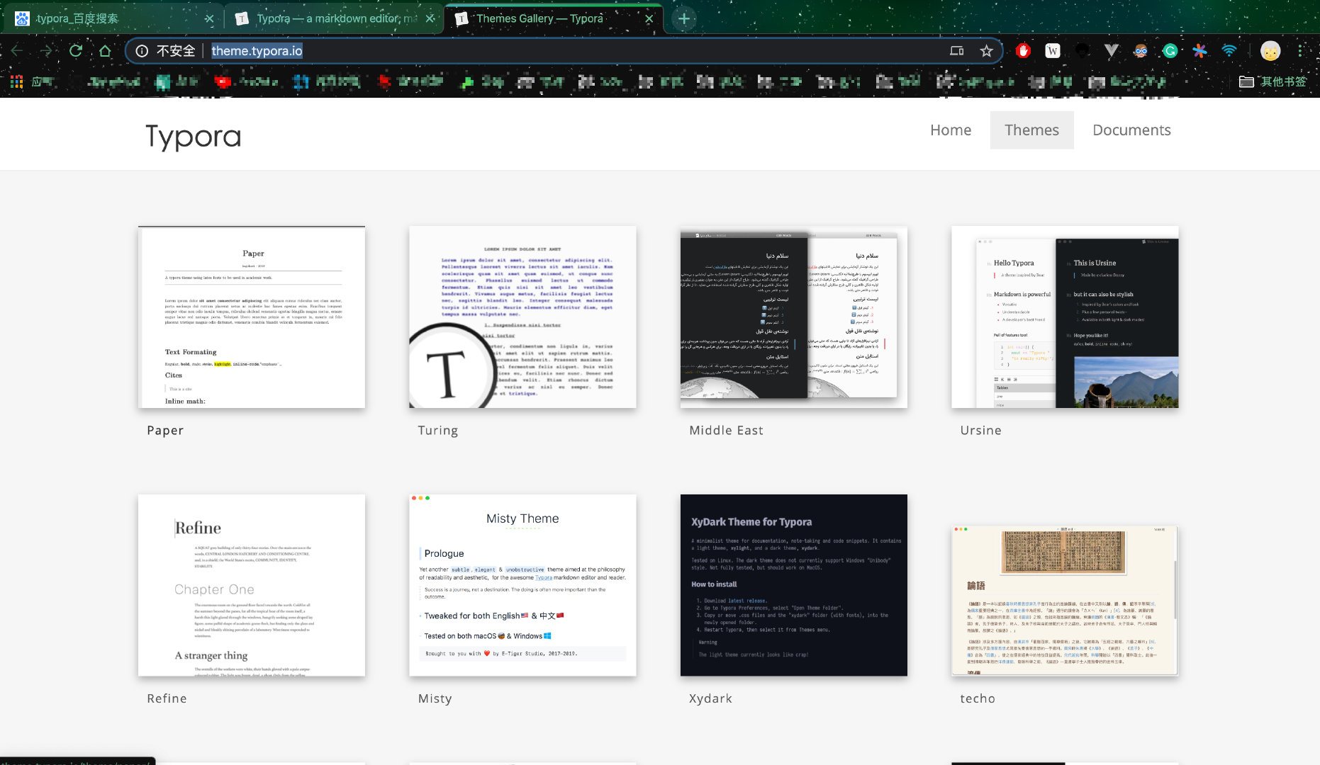Close the Themes Gallery tab
The image size is (1320, 765).
pyautogui.click(x=649, y=19)
